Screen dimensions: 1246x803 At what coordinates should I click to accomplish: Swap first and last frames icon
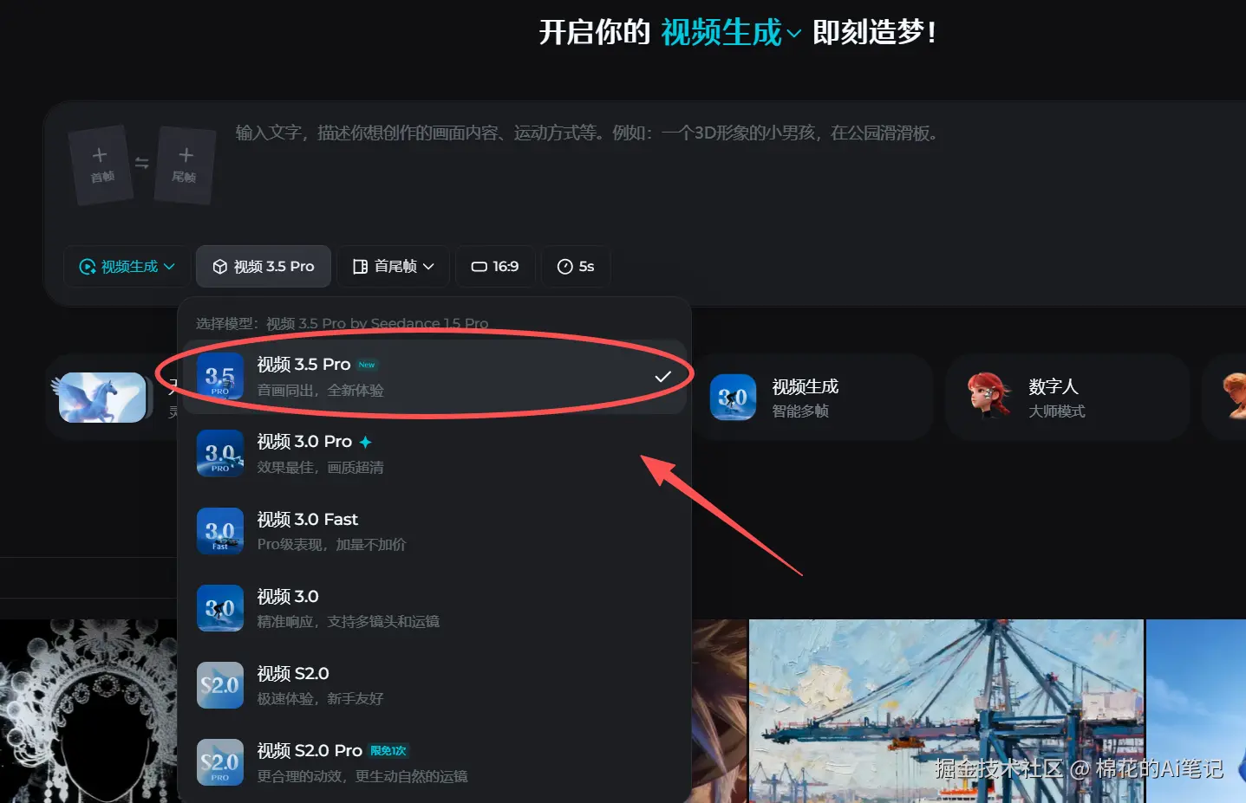pyautogui.click(x=142, y=163)
